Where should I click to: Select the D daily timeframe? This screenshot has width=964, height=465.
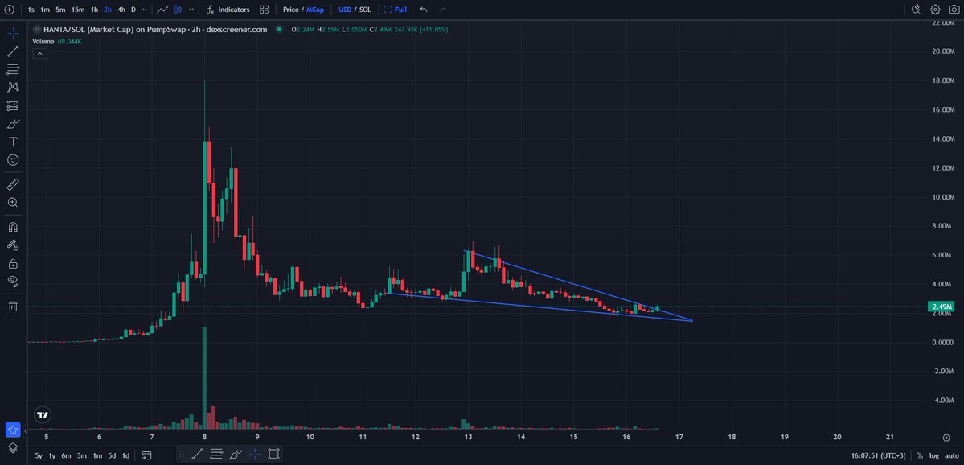(x=133, y=10)
